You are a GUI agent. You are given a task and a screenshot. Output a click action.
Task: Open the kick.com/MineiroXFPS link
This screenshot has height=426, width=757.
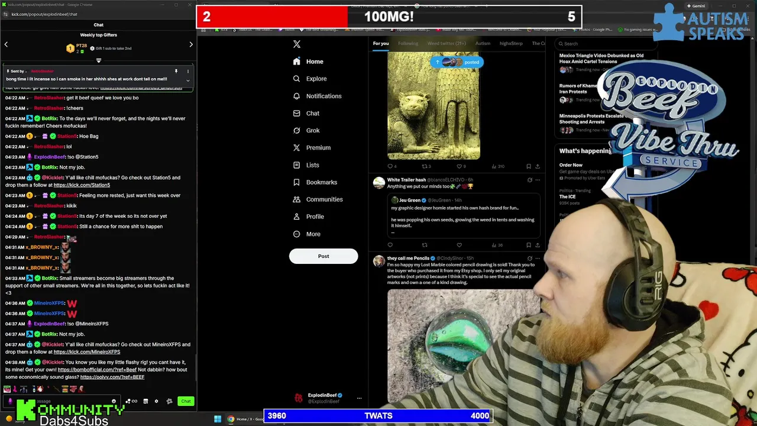click(x=87, y=352)
